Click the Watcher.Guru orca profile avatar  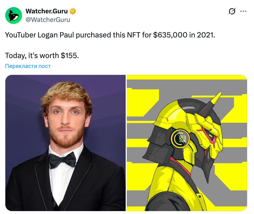pos(14,16)
